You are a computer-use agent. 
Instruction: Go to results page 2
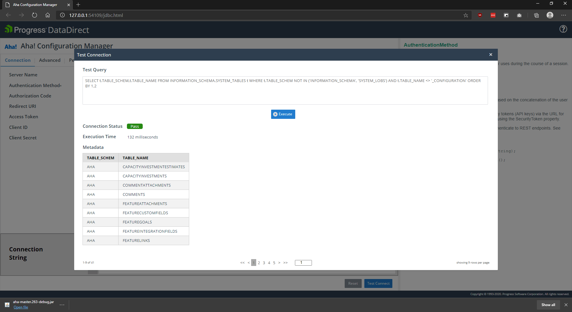point(259,263)
